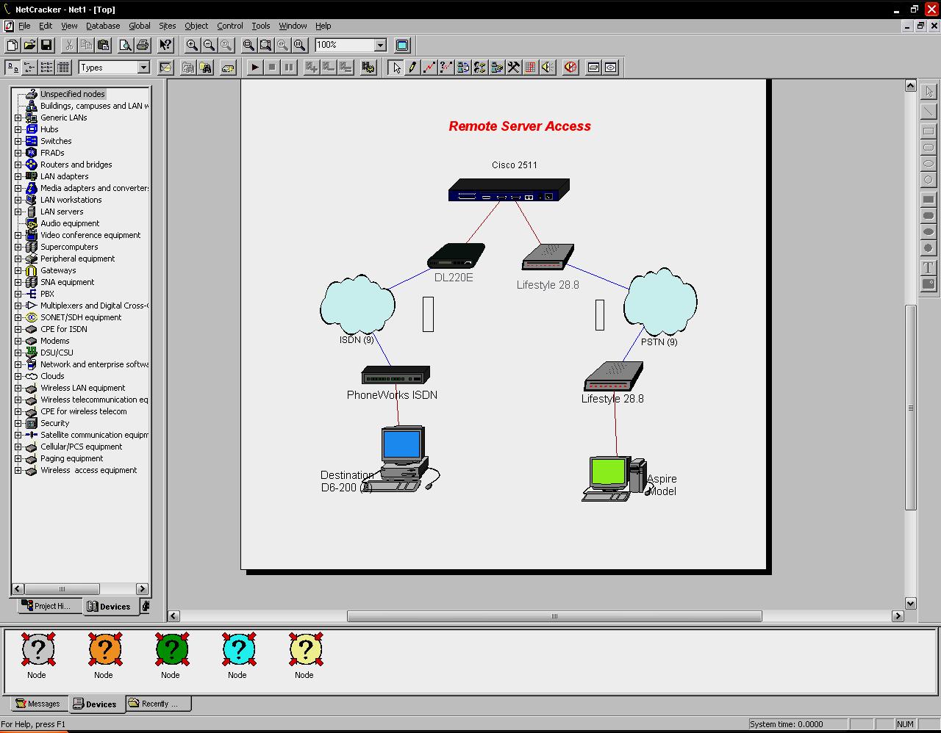941x733 pixels.
Task: Click the Paste clipboard icon
Action: (103, 46)
